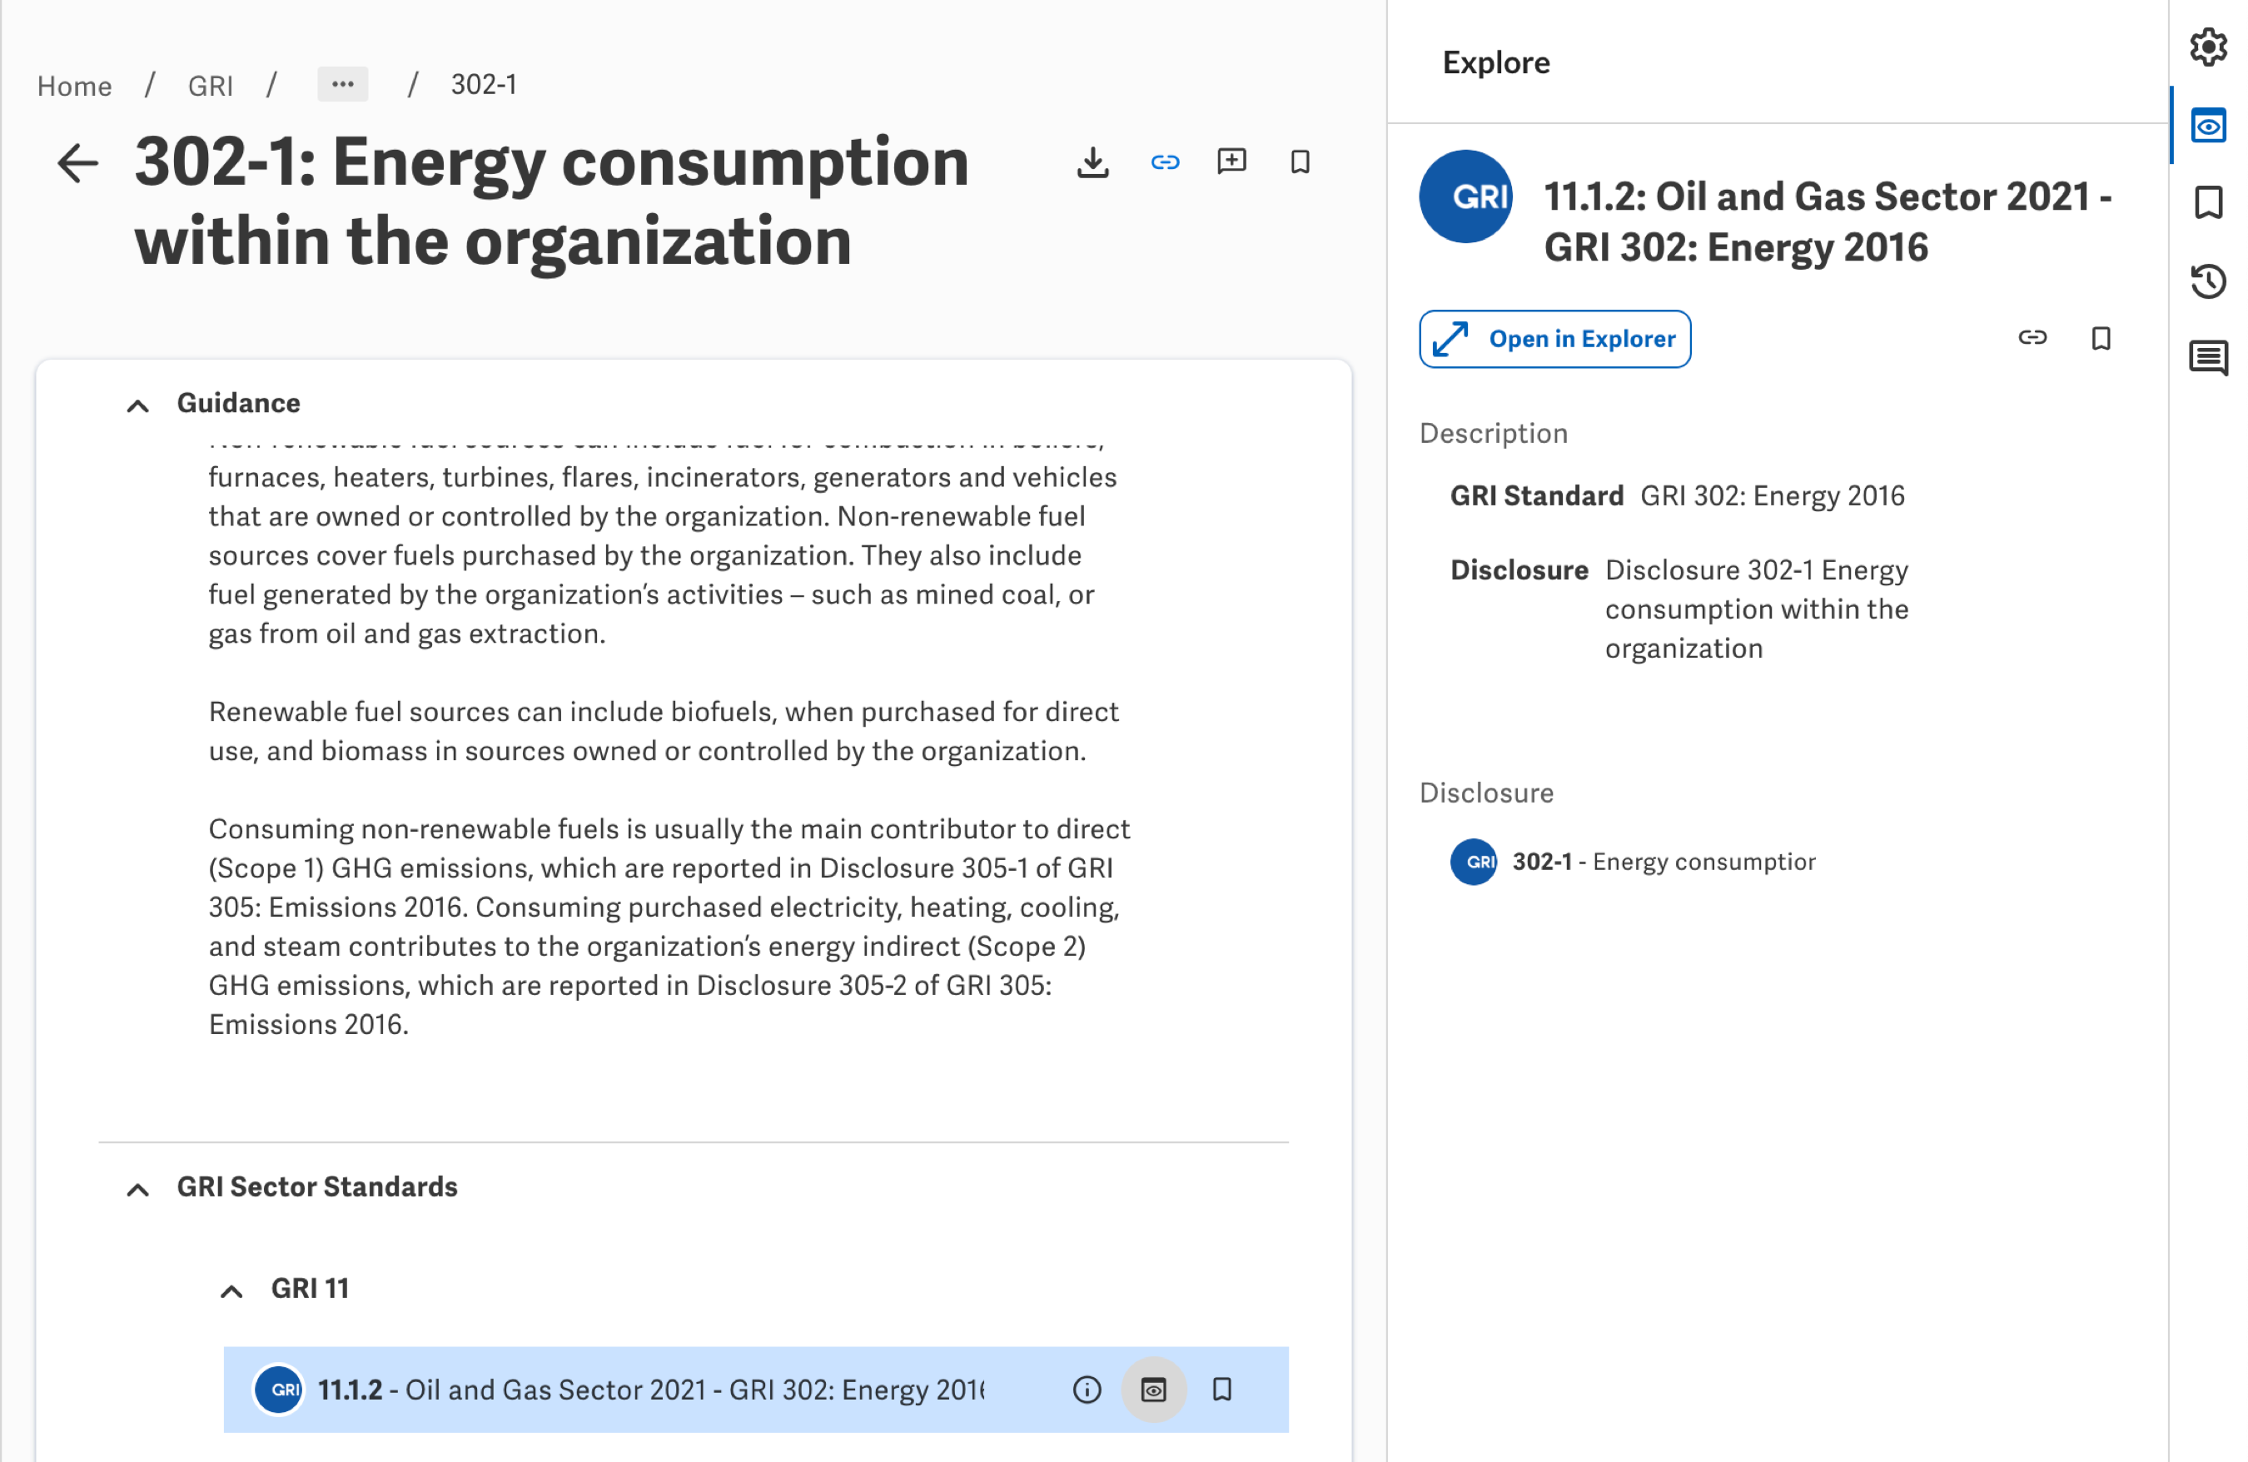
Task: Bookmark the 11.1.2 list row
Action: point(1221,1390)
